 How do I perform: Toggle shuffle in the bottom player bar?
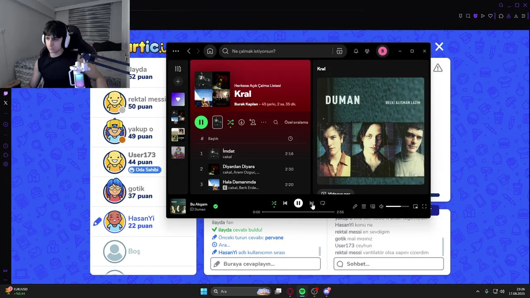[274, 203]
